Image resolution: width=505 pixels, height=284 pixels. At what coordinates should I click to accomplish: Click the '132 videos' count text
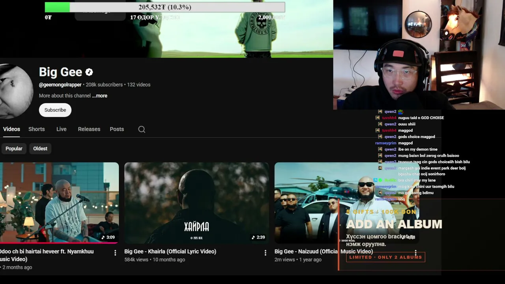pos(138,85)
